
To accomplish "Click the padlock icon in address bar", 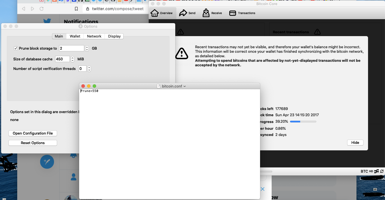I will (88, 9).
